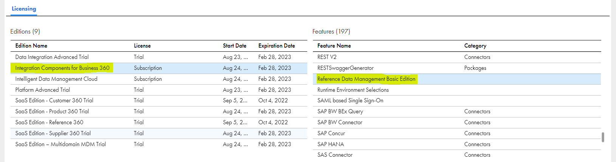
Task: Sort features by Category header
Action: 475,46
